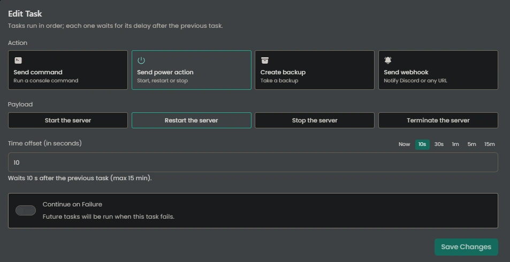Select the 30s offset preset
Screen dimensions: 510x262
[439, 144]
